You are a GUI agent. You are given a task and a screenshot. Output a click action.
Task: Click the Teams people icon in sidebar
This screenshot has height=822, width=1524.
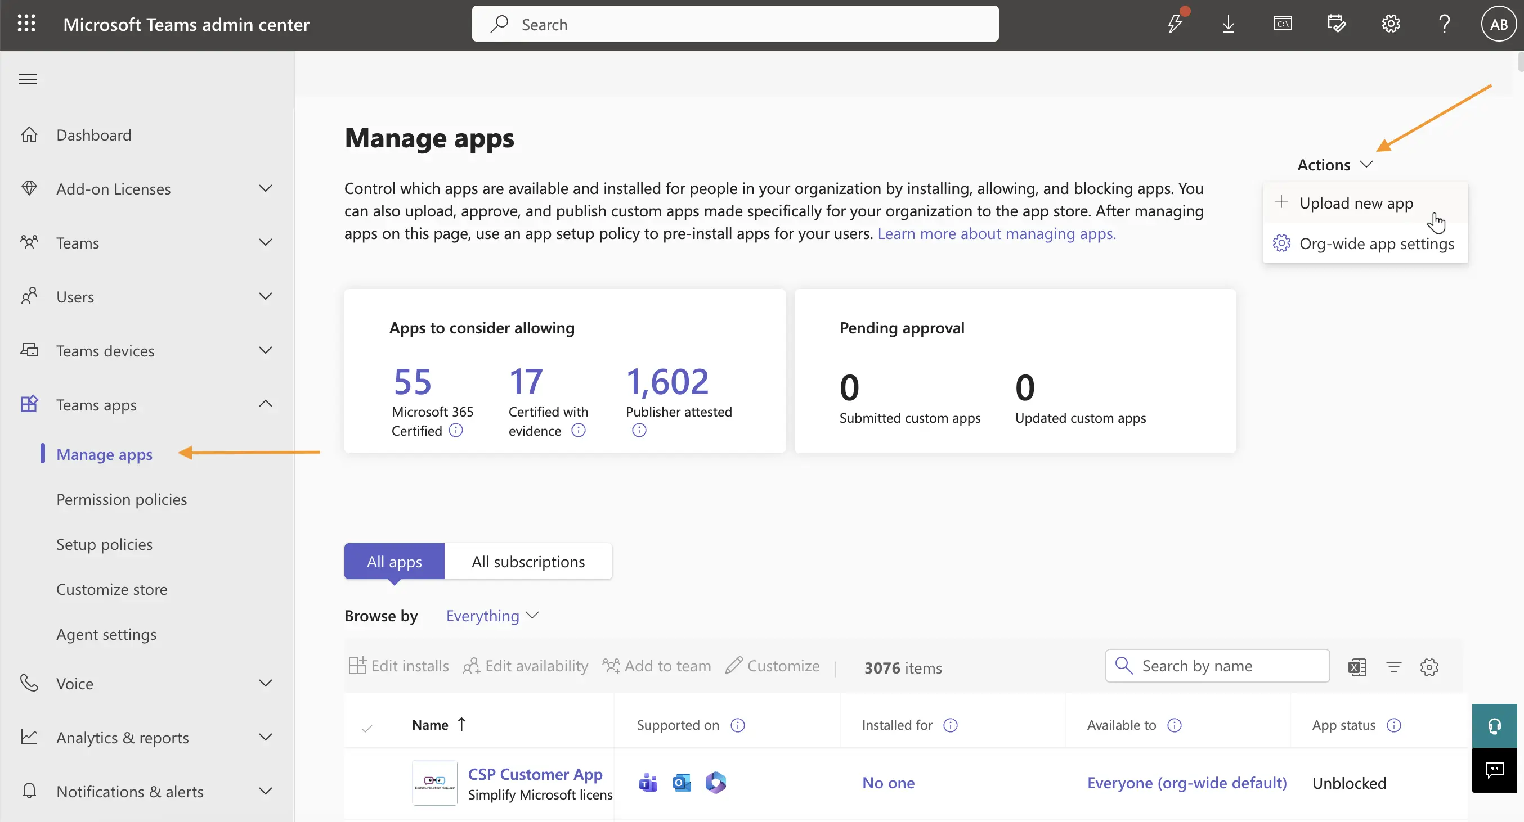29,242
